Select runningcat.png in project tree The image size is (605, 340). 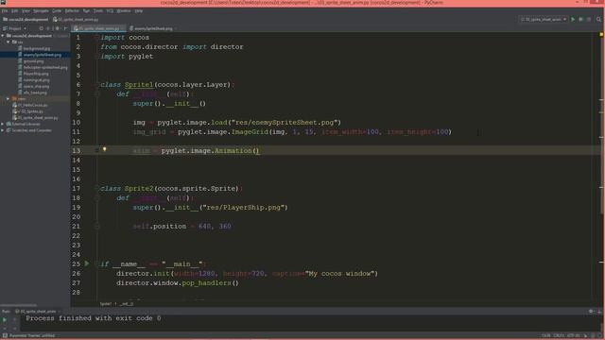click(x=36, y=79)
